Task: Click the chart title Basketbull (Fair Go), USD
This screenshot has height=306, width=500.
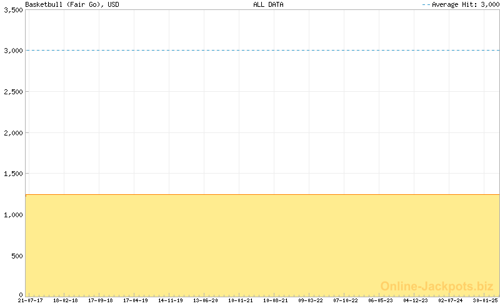Action: pyautogui.click(x=72, y=4)
